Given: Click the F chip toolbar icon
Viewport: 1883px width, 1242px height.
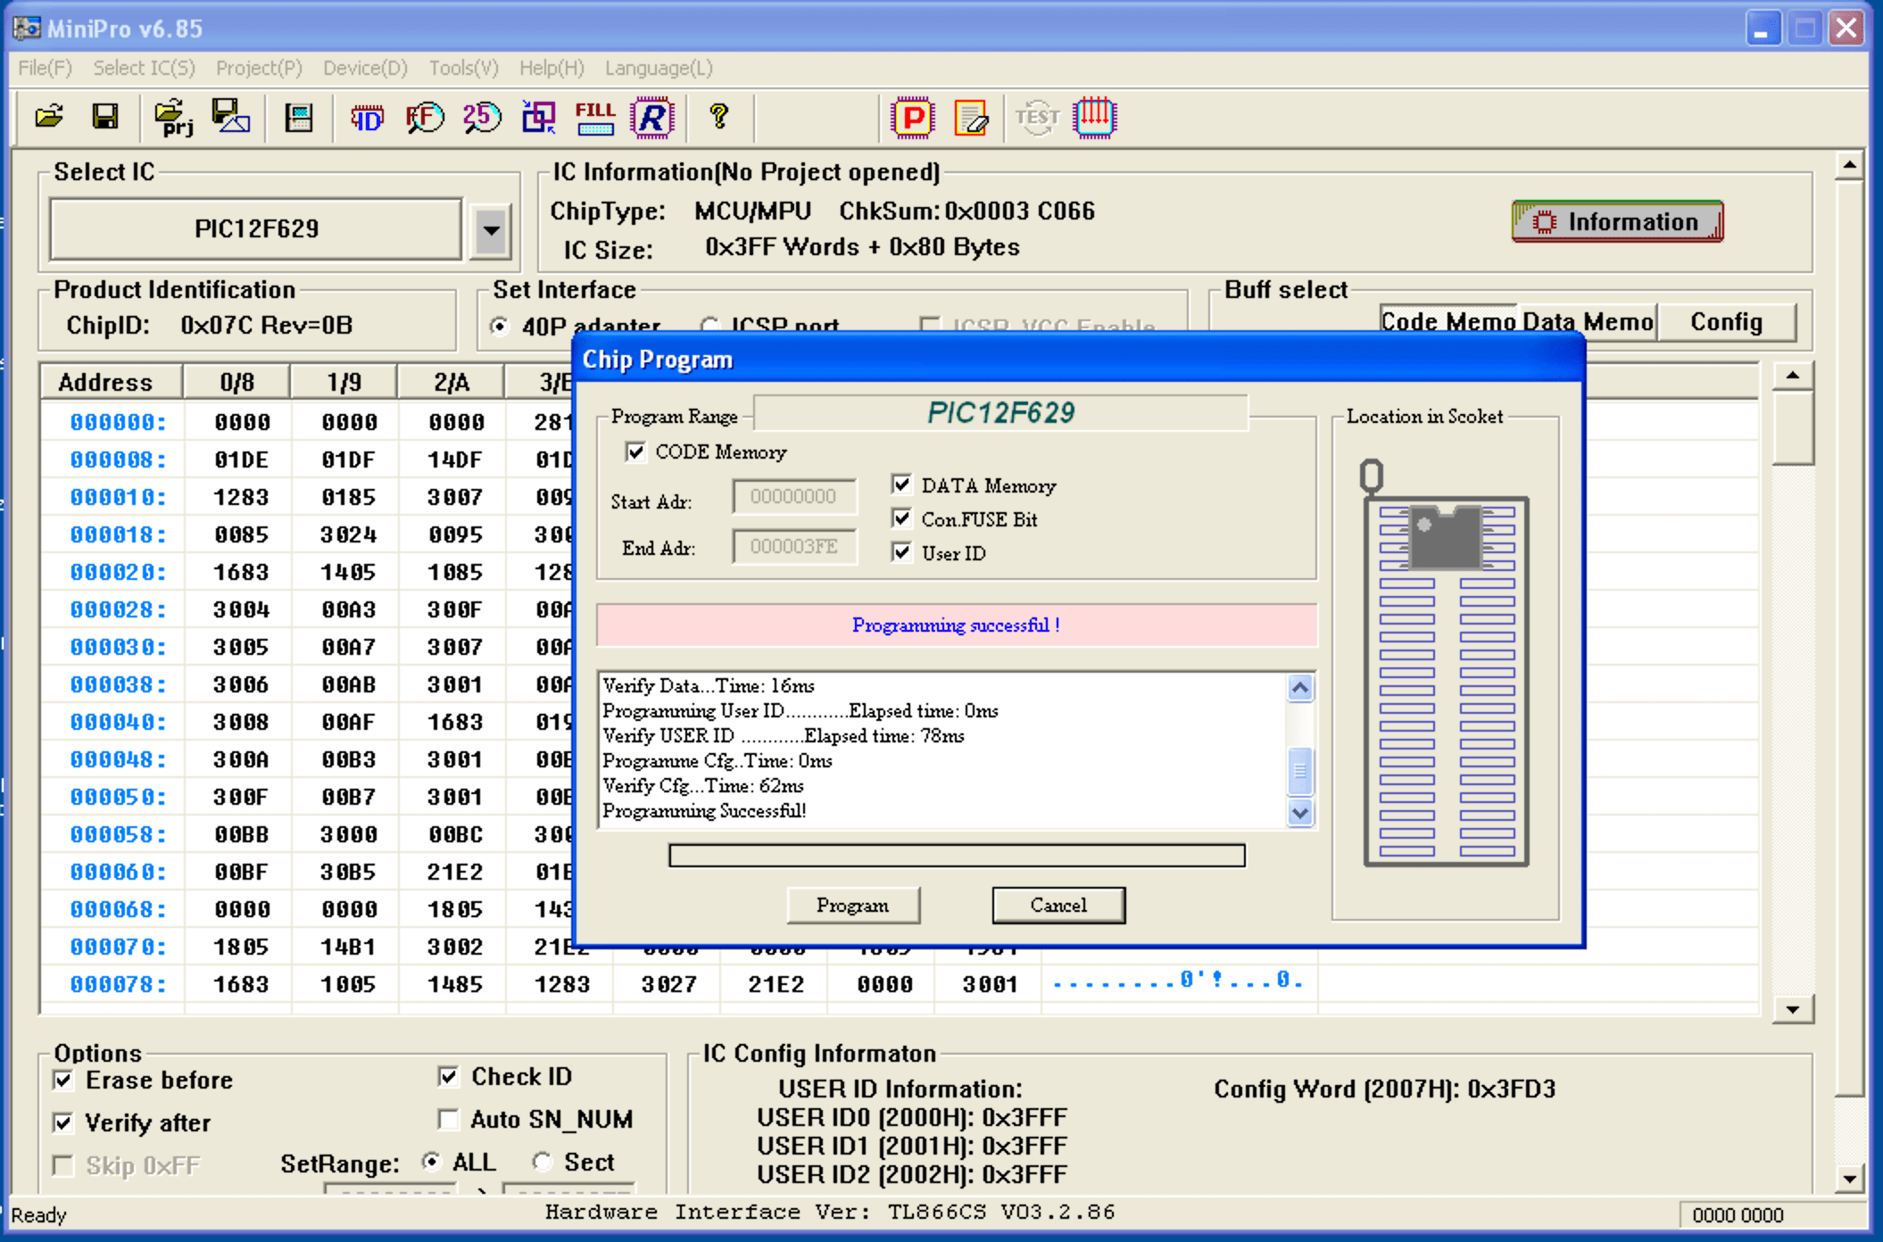Looking at the screenshot, I should click(x=425, y=117).
